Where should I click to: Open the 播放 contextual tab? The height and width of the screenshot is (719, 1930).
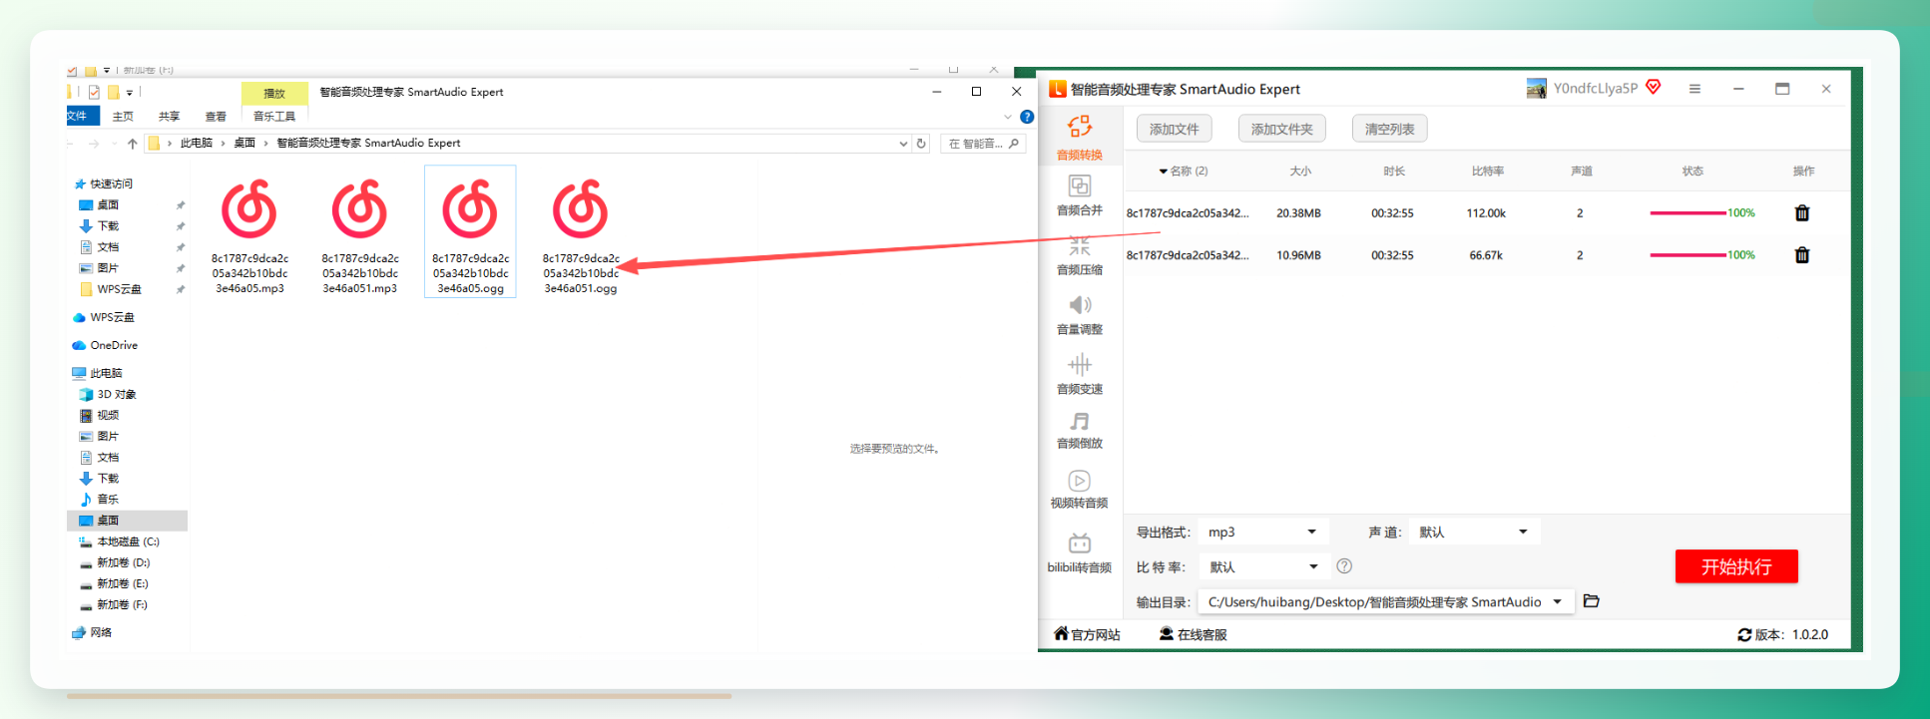[274, 93]
